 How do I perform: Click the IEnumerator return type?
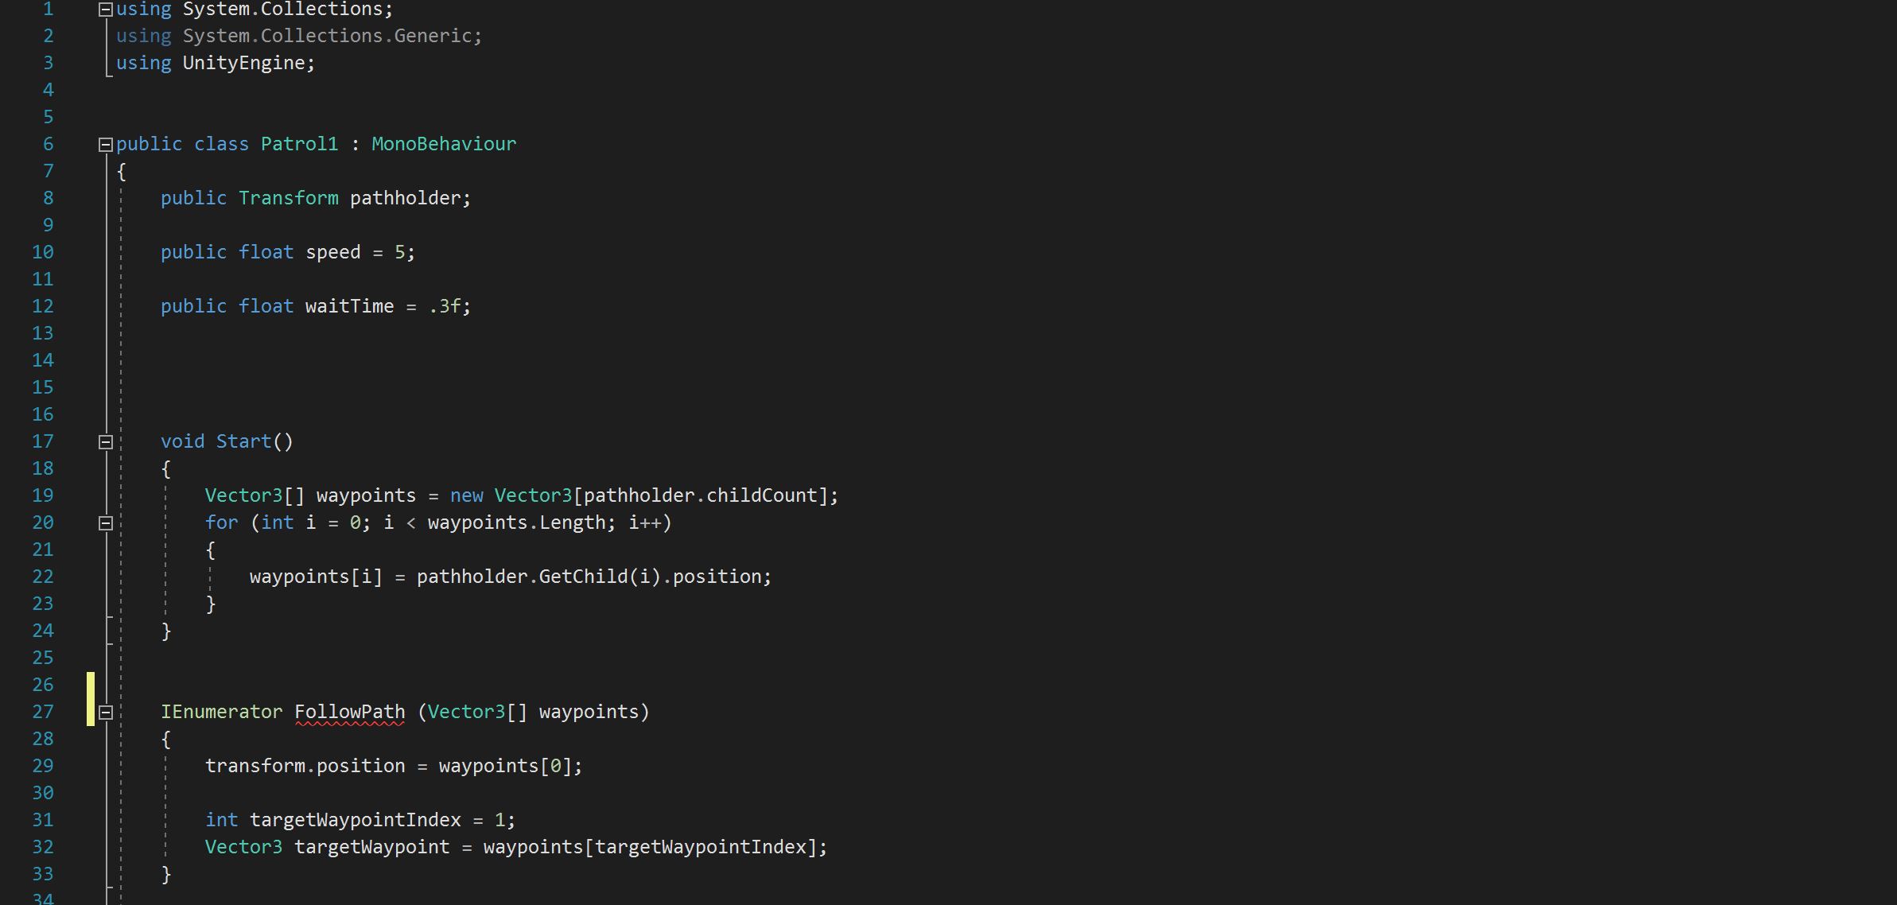(221, 712)
